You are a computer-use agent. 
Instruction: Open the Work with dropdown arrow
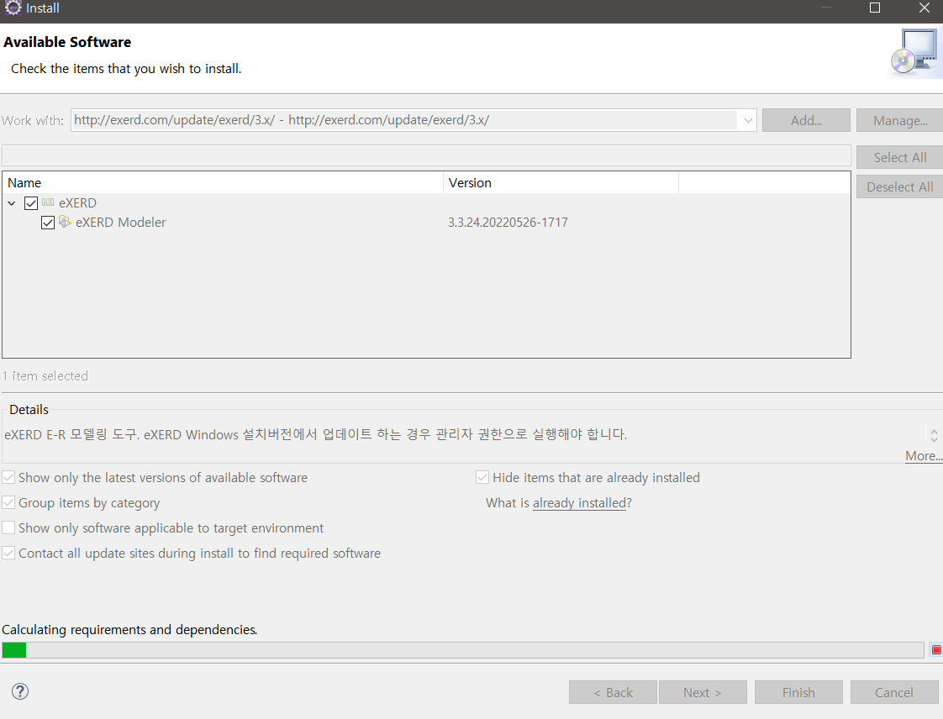(747, 120)
